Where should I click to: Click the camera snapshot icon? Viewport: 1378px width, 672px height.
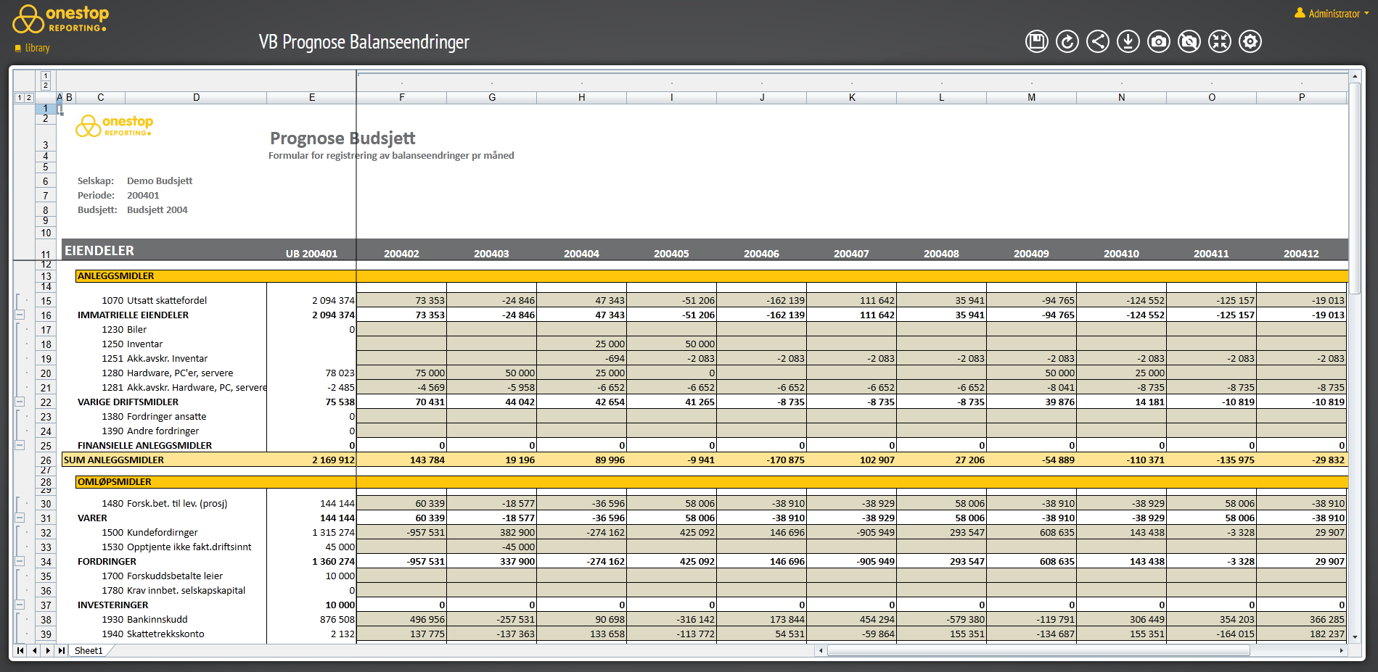pyautogui.click(x=1159, y=41)
